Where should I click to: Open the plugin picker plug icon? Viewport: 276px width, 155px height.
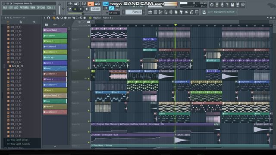[x=181, y=12]
